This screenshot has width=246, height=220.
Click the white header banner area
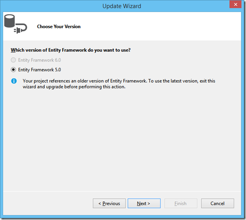click(x=122, y=26)
